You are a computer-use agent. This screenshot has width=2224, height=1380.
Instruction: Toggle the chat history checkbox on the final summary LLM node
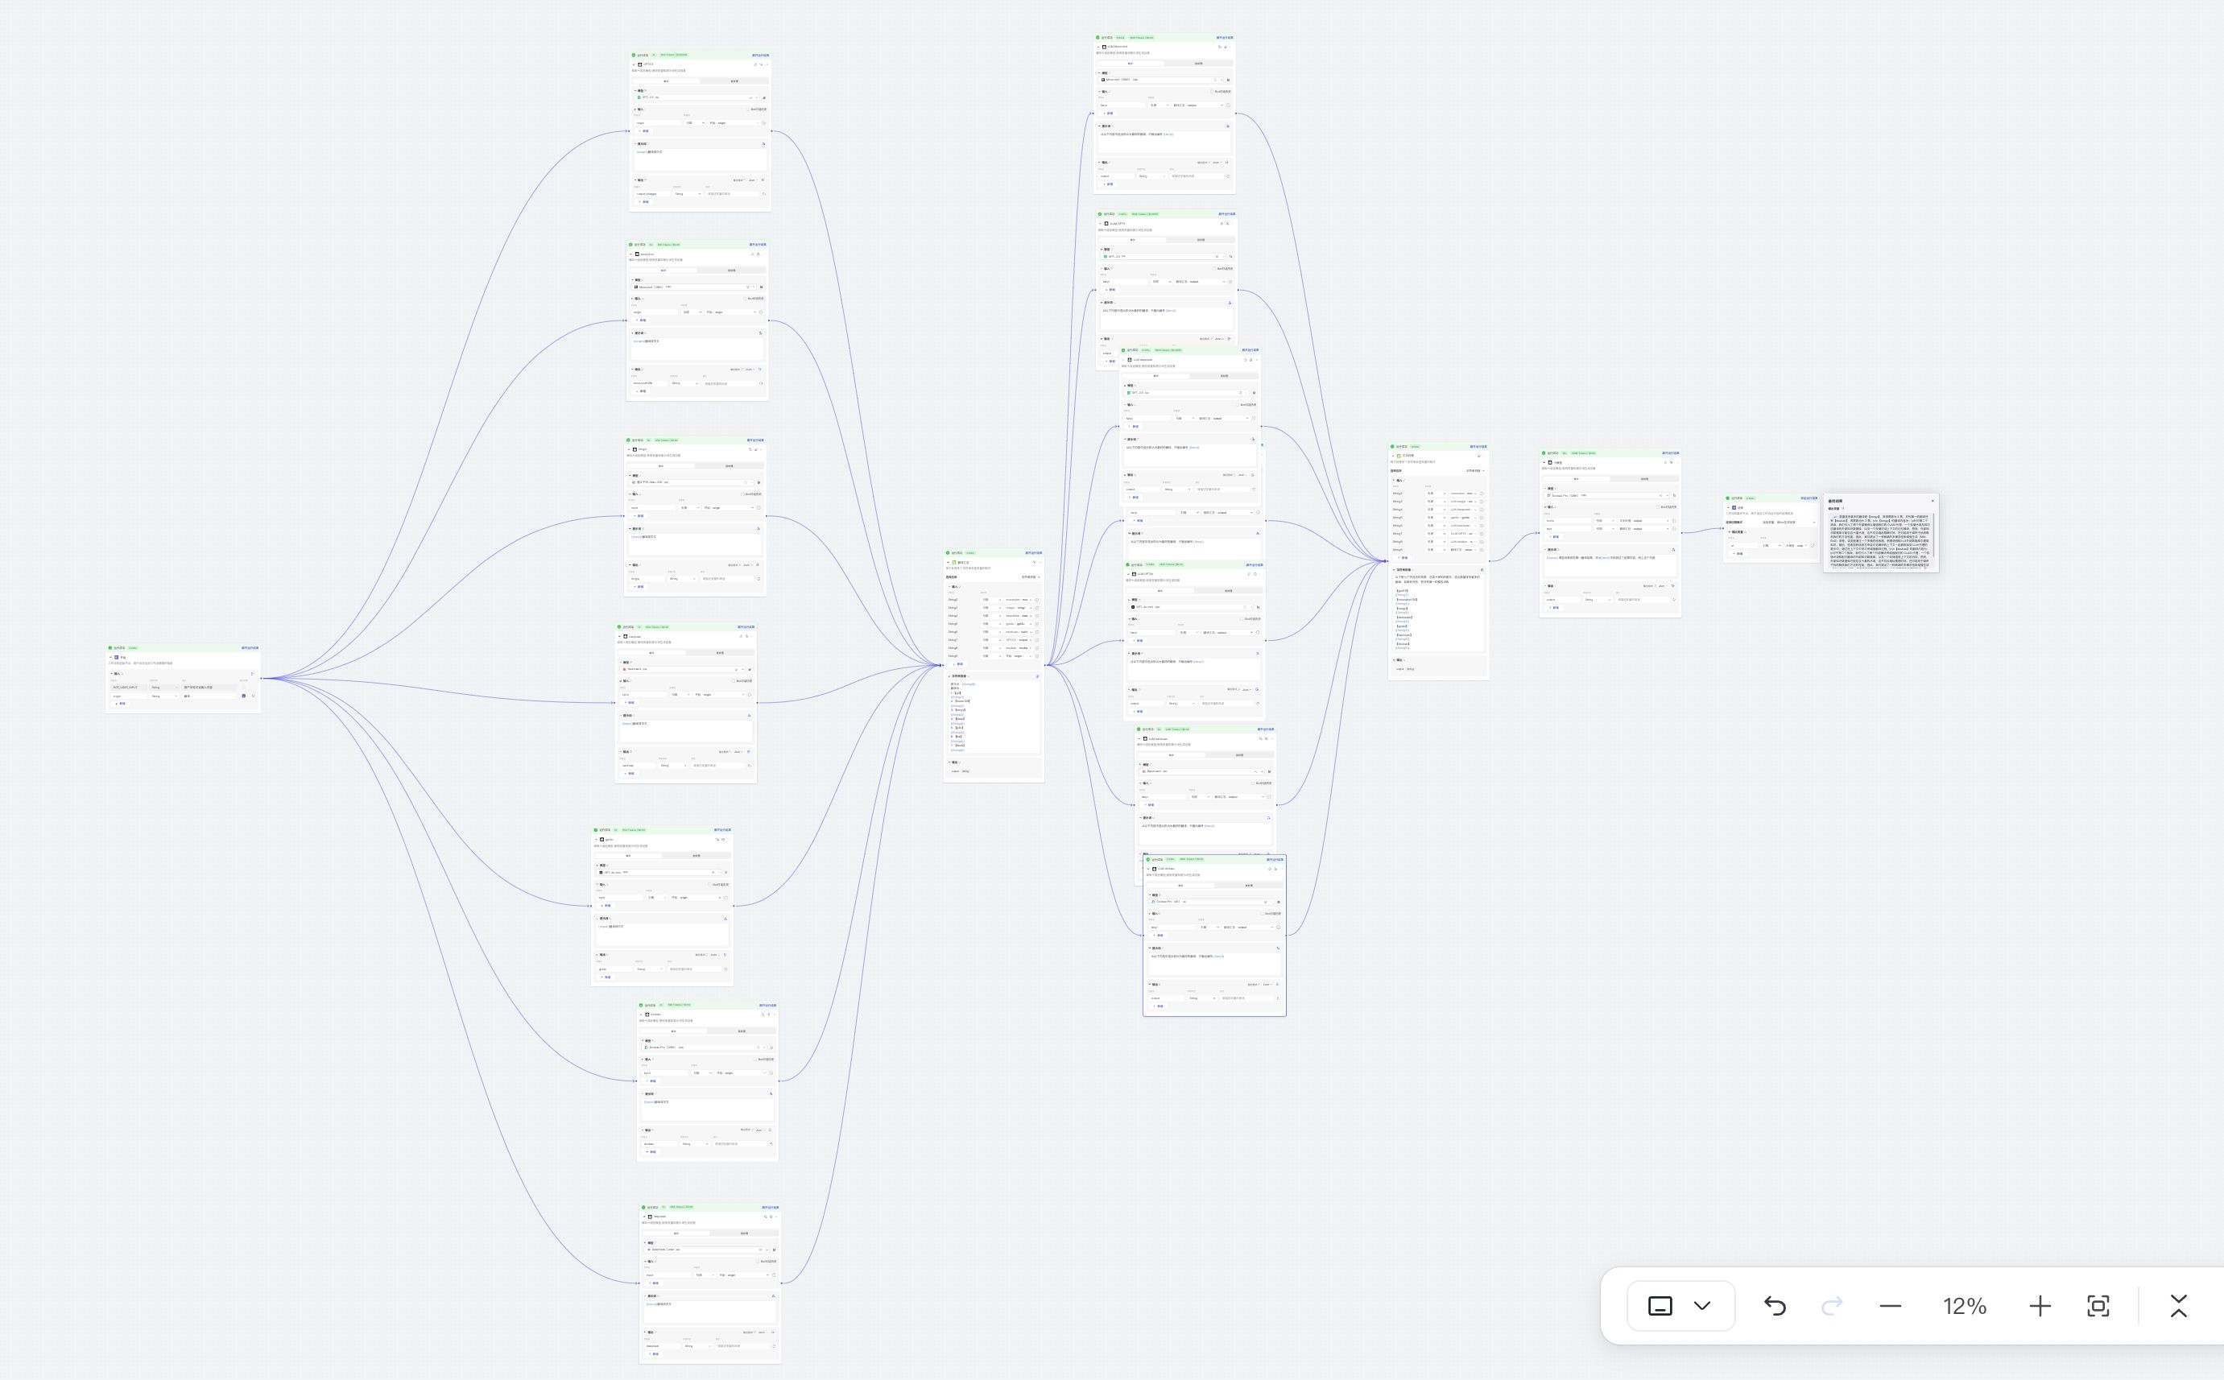tap(1657, 506)
